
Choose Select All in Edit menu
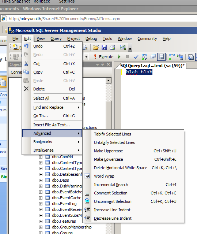pos(52,98)
